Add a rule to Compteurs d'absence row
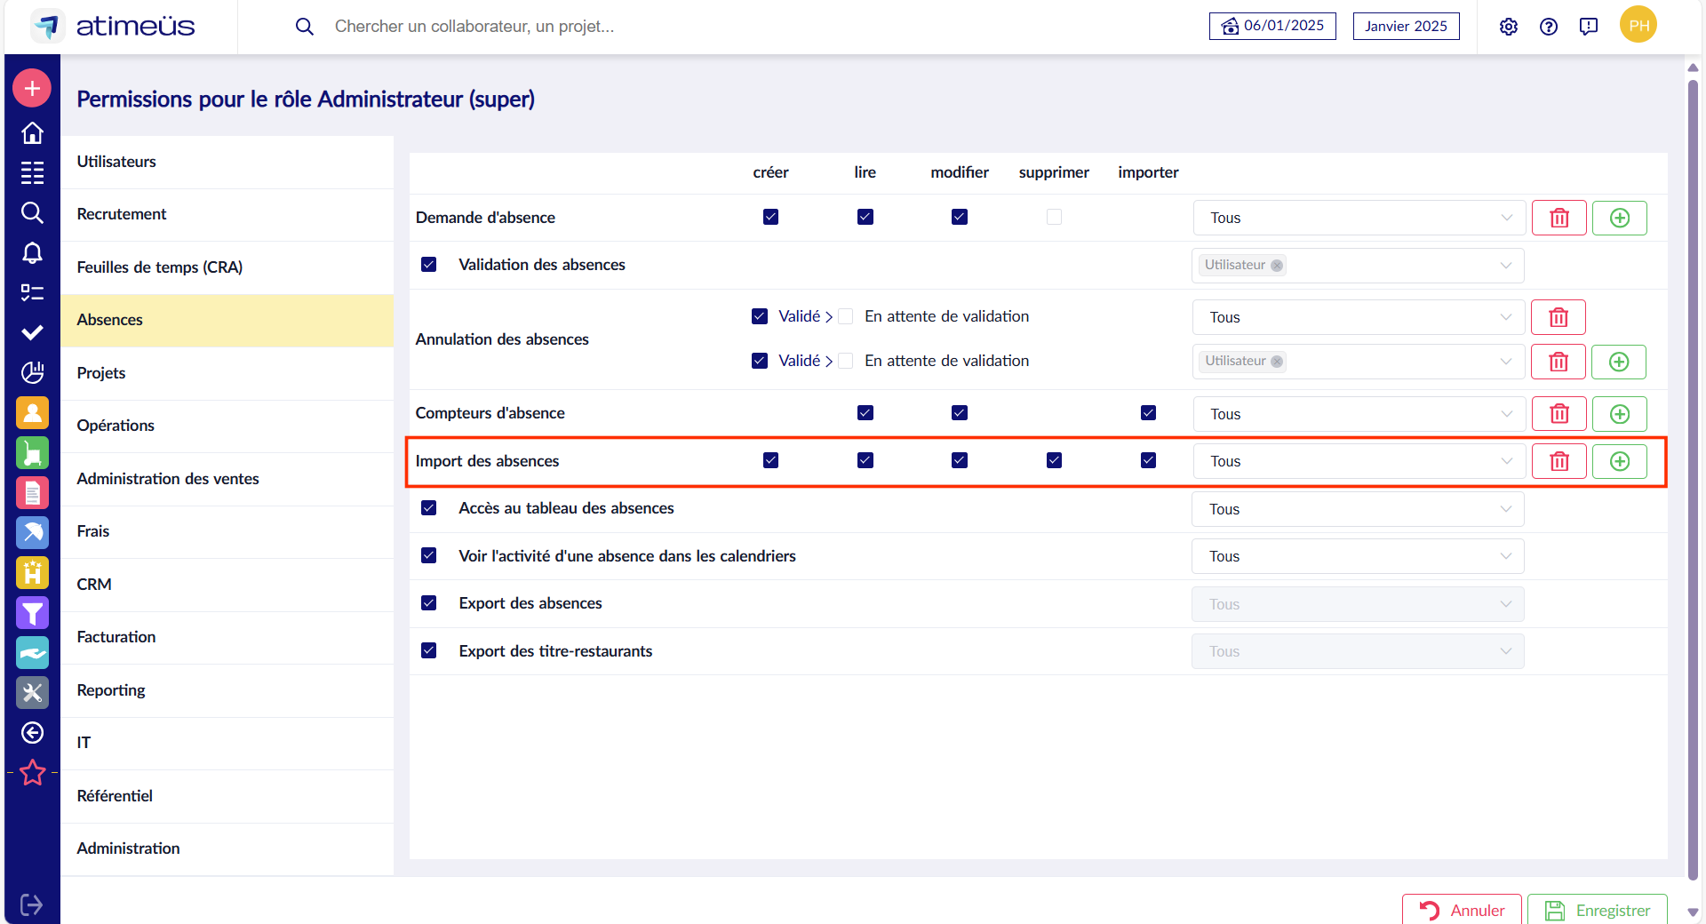 [x=1619, y=414]
